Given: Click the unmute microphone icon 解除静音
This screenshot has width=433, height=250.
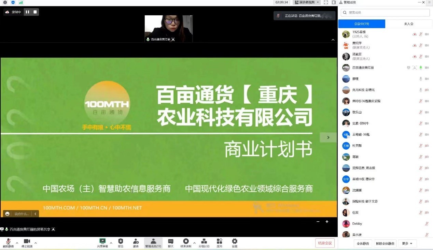Looking at the screenshot, I should tap(8, 241).
